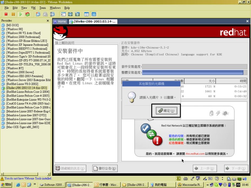Click the language bar microphone icon
This screenshot has height=188, width=251.
(192, 178)
